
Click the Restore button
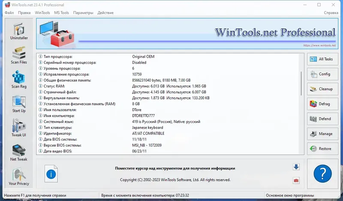coord(322,149)
